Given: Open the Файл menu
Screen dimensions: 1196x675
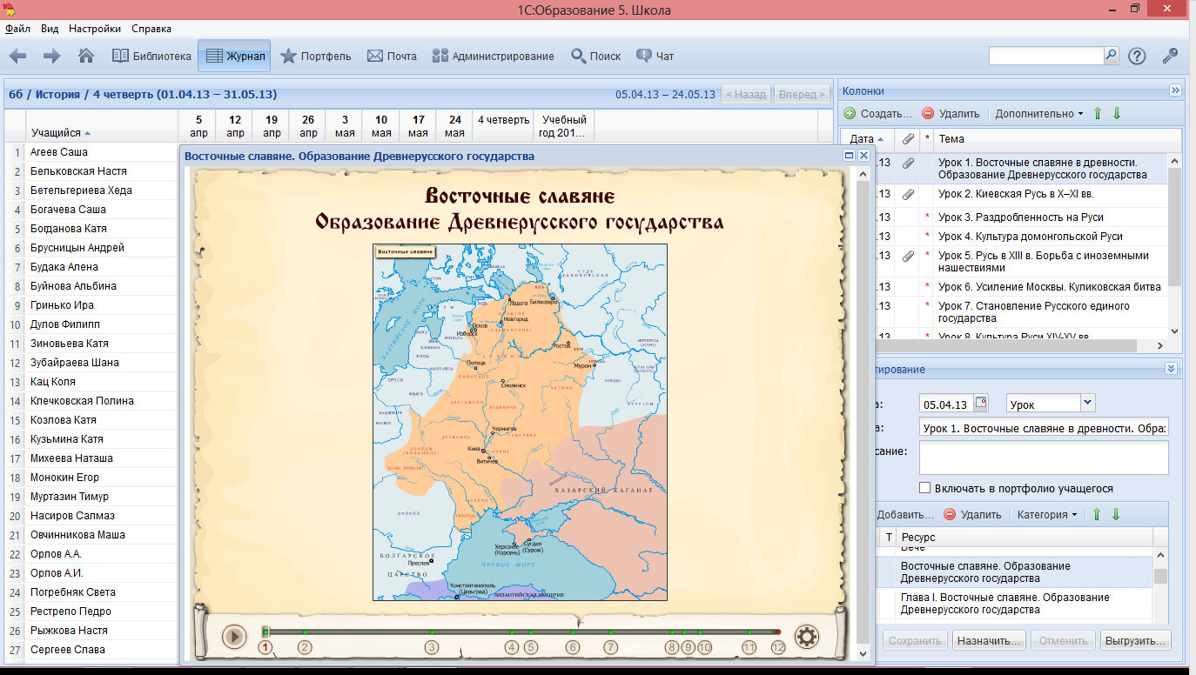Looking at the screenshot, I should coord(17,29).
